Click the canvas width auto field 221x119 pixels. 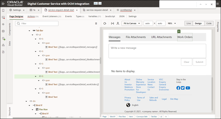pyautogui.click(x=148, y=23)
